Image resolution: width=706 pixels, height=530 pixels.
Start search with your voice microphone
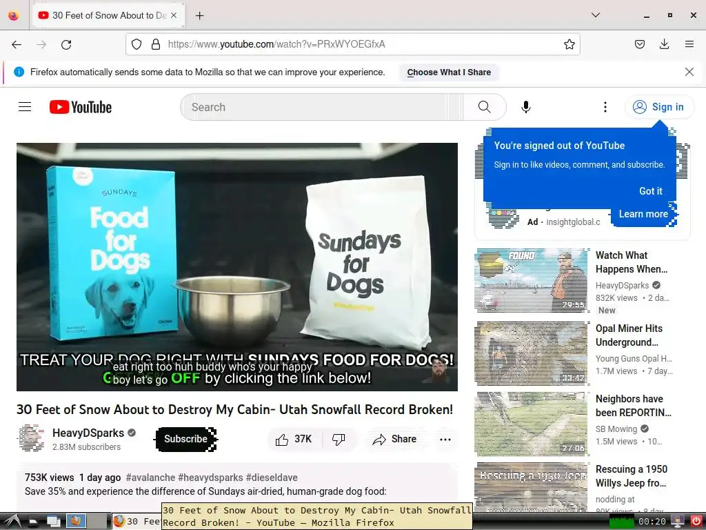pos(525,107)
